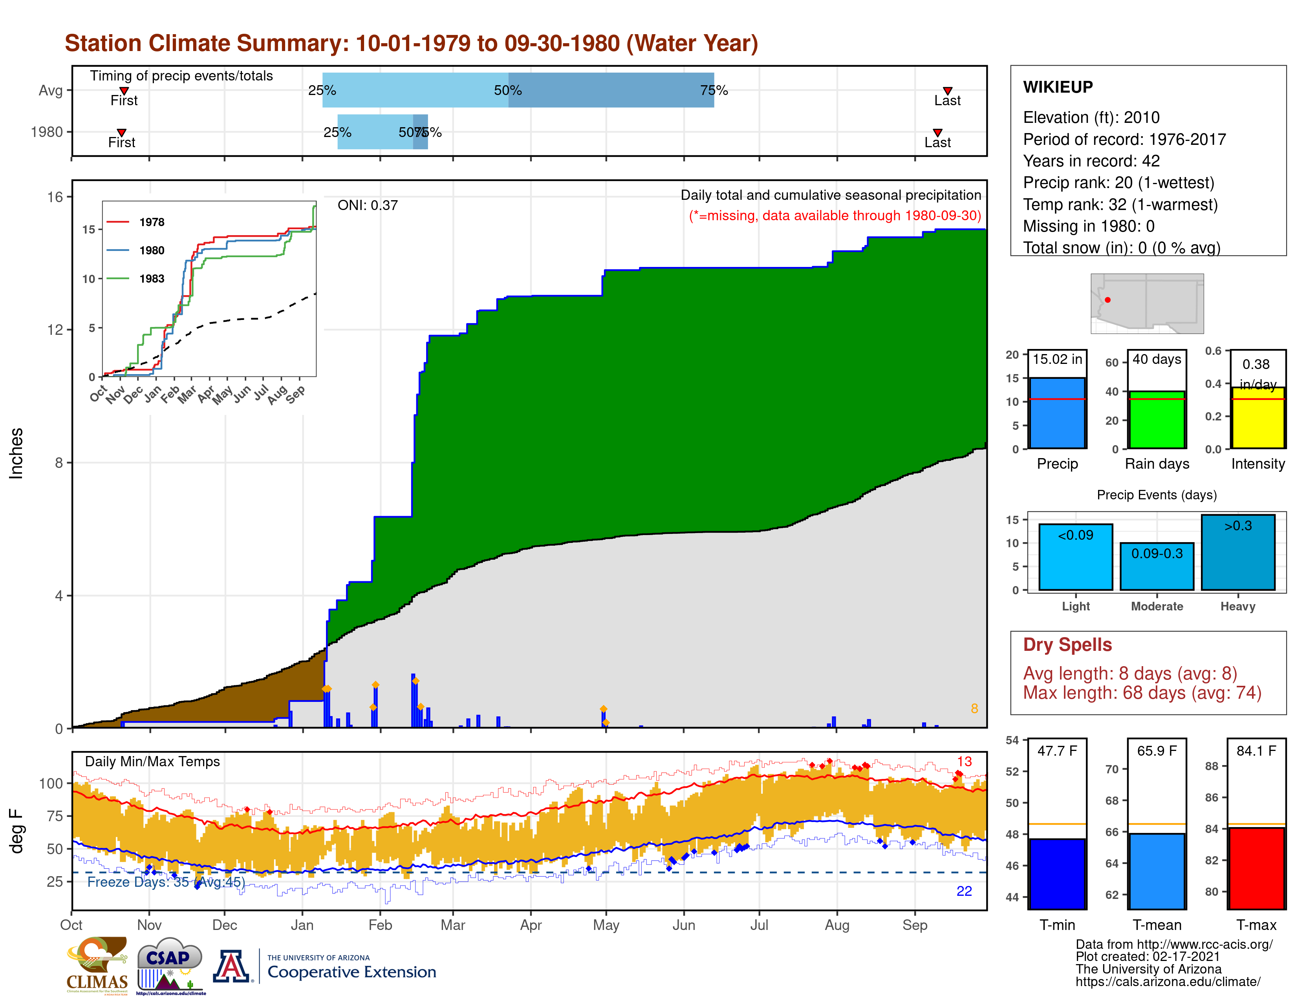Click the Elevation (ft): 2010 line

pyautogui.click(x=1091, y=117)
